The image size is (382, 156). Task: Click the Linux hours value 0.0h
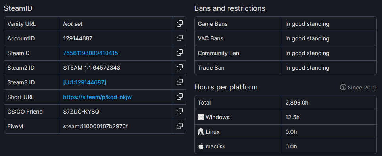pyautogui.click(x=291, y=132)
